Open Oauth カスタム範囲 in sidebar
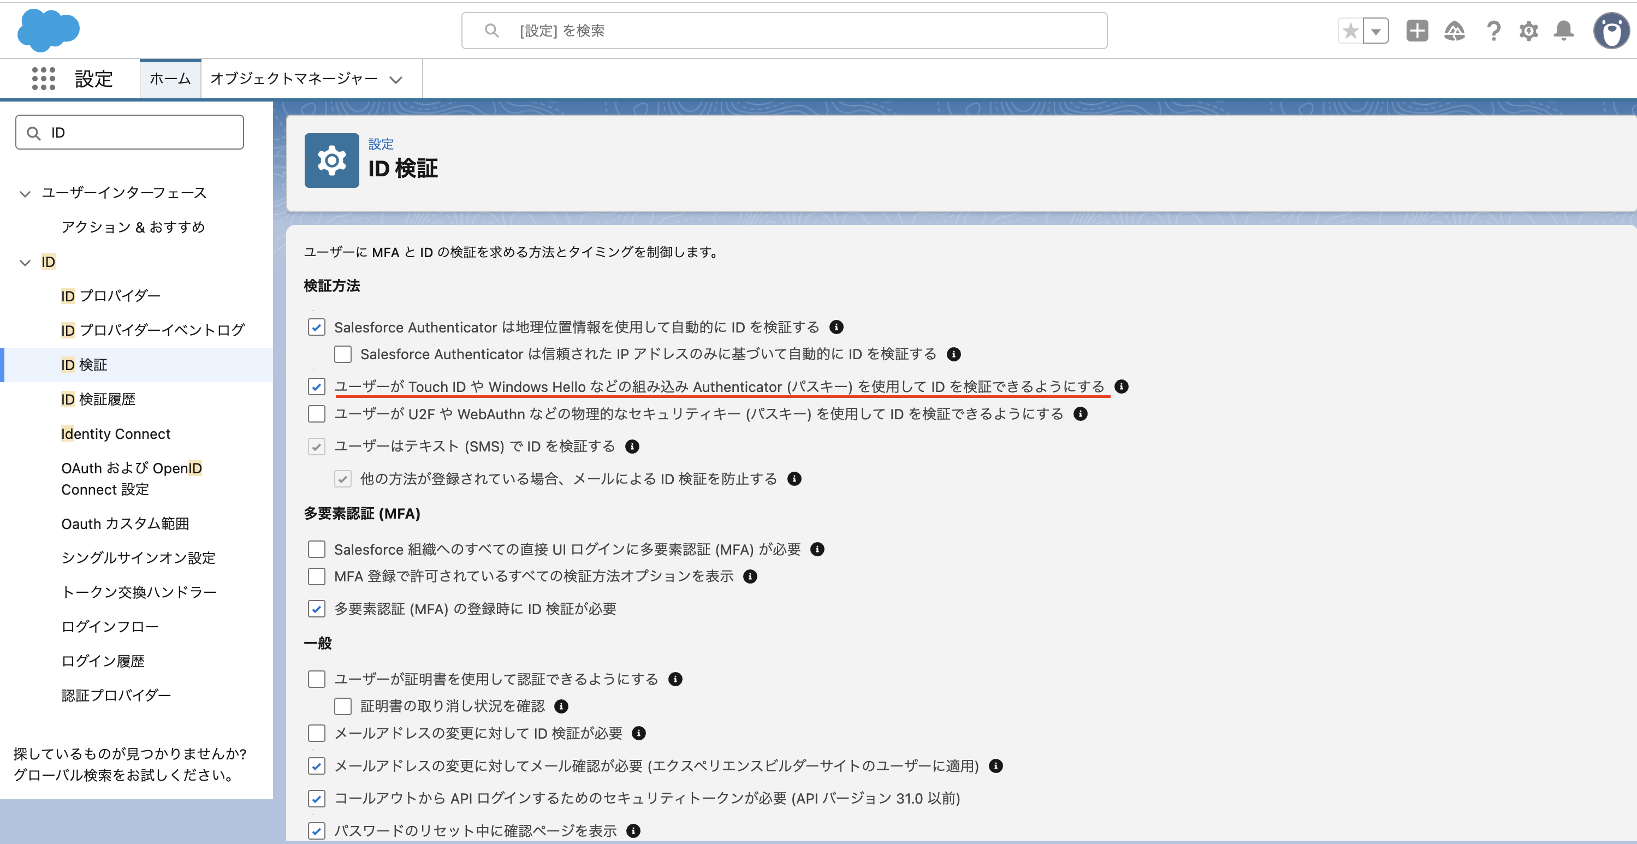This screenshot has width=1637, height=844. (125, 524)
